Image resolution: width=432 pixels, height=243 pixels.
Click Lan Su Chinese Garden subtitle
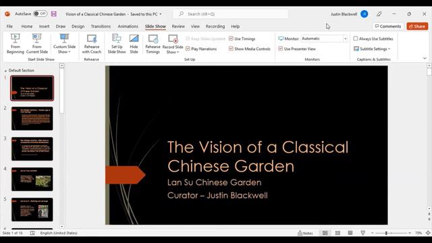click(215, 182)
